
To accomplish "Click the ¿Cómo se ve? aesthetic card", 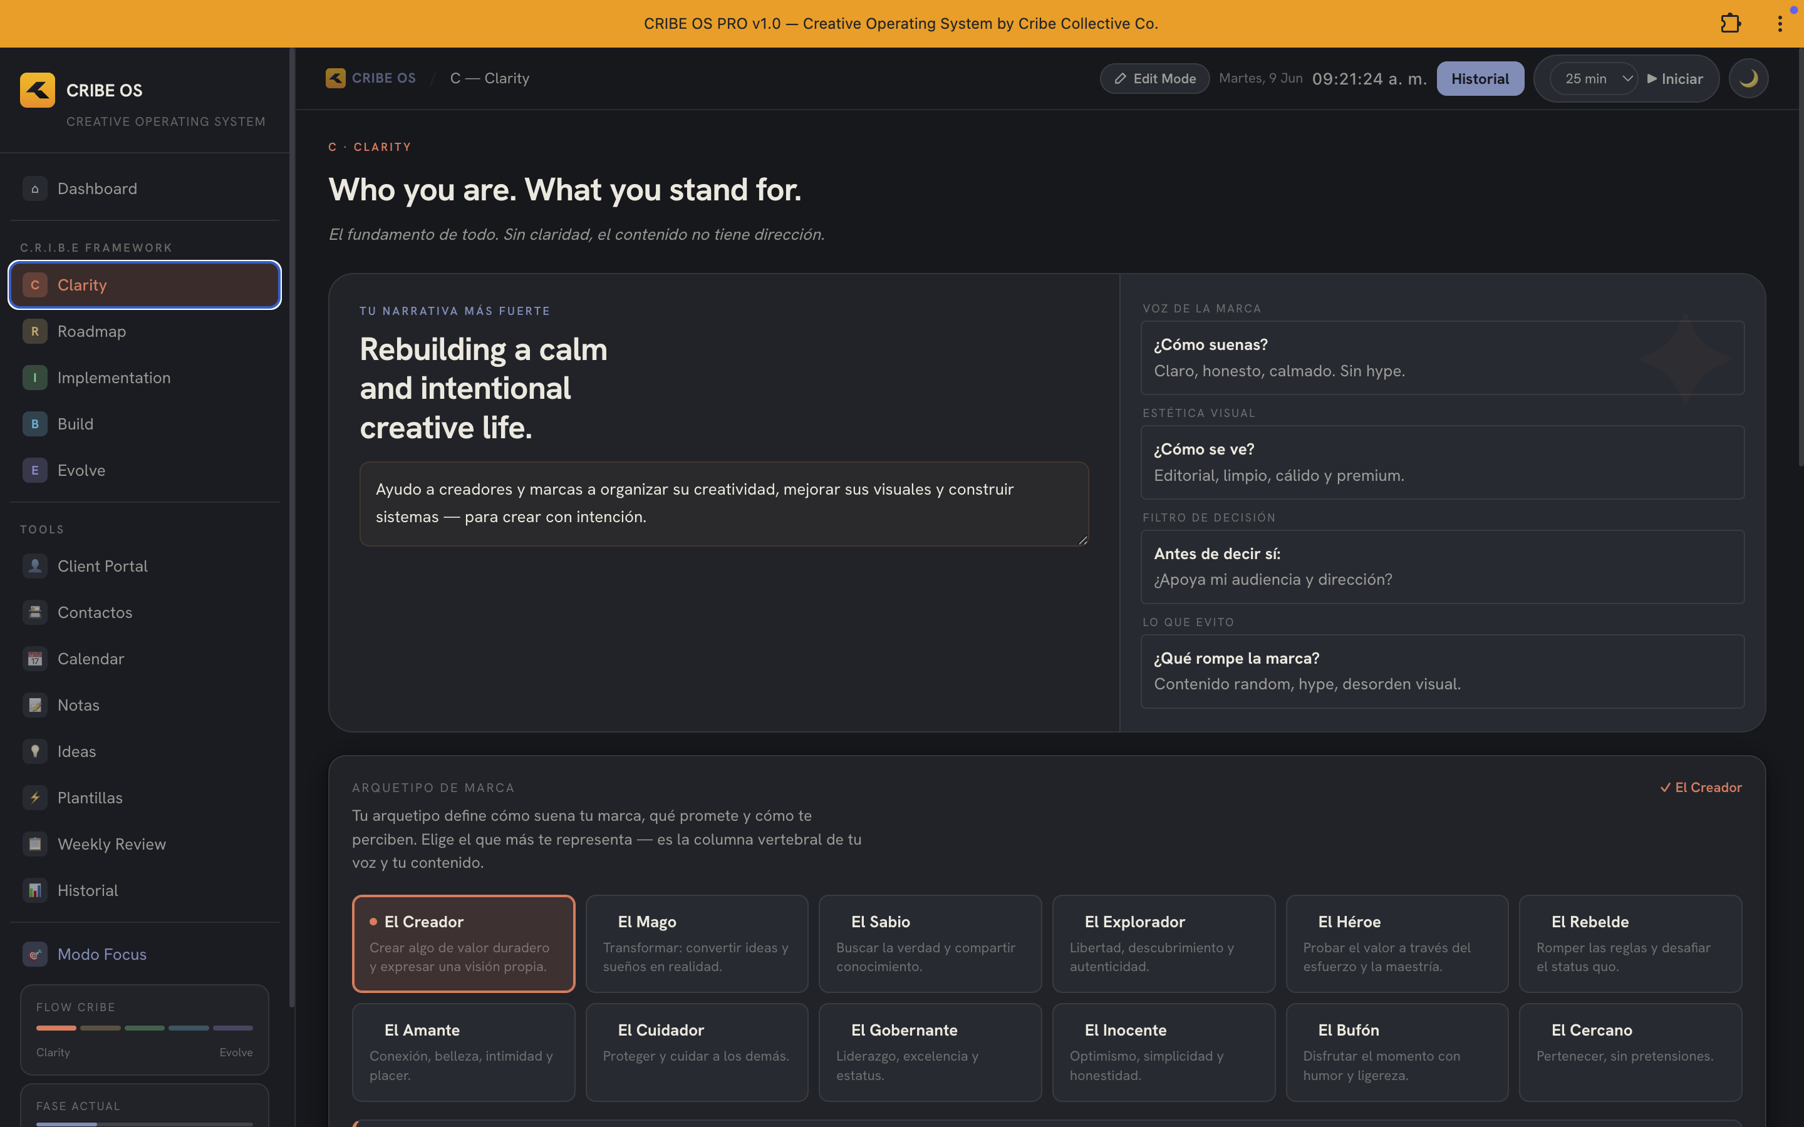I will [1443, 462].
